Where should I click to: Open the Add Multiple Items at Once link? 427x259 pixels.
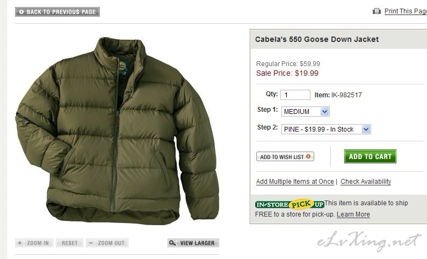[295, 182]
